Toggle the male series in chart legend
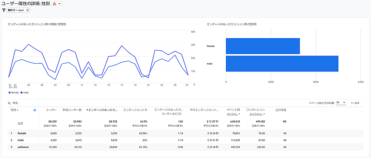Viewport: 371px width, 158px height. (24, 93)
